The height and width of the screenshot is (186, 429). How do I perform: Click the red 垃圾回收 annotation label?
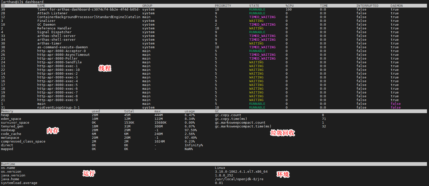coord(283,133)
